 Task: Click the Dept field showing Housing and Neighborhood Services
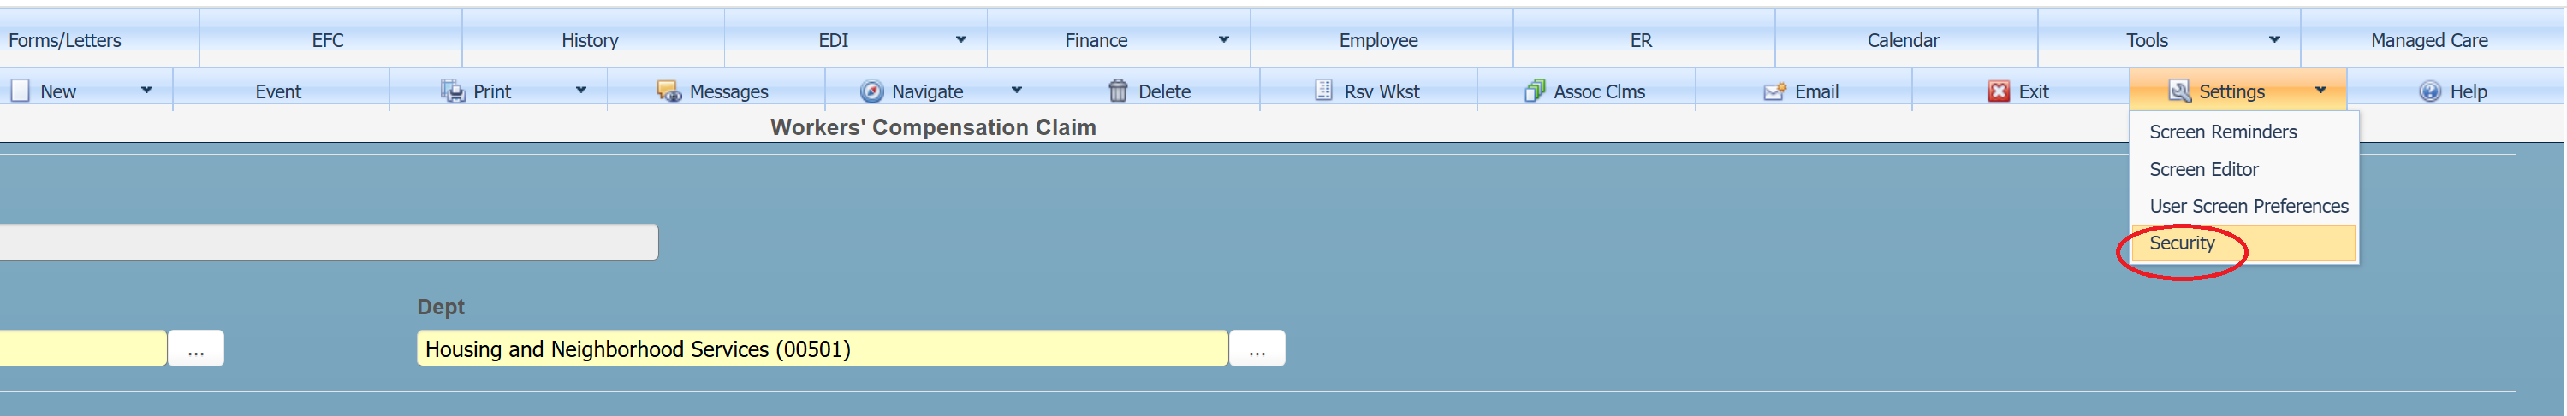(x=821, y=349)
